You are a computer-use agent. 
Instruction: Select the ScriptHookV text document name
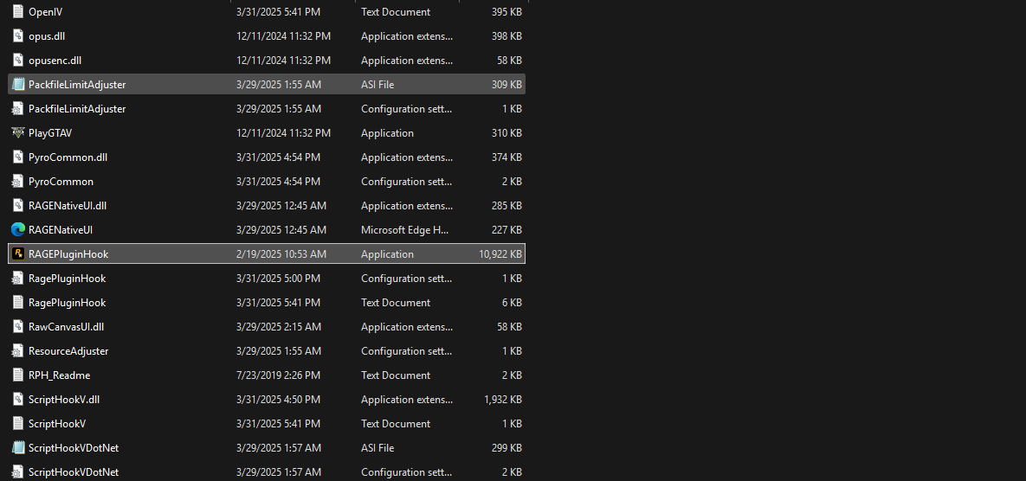(57, 424)
